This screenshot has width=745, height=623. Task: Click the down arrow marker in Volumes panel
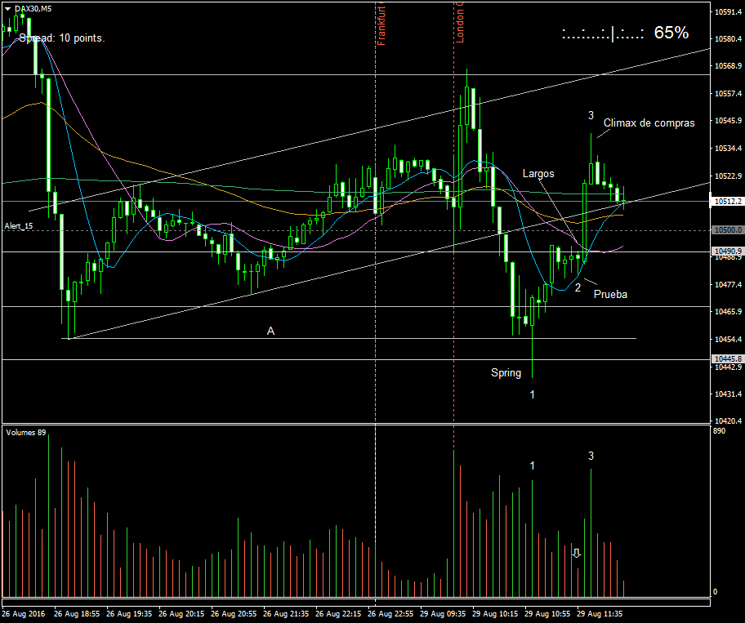(x=577, y=553)
